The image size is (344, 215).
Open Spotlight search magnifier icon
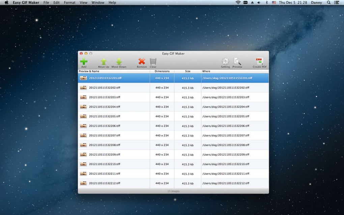coord(328,2)
